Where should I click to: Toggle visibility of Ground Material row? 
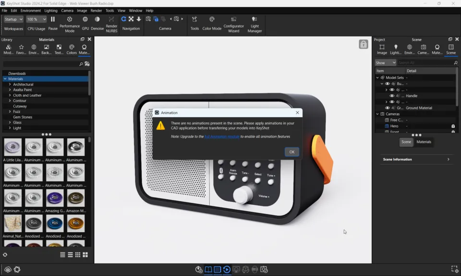(x=388, y=108)
